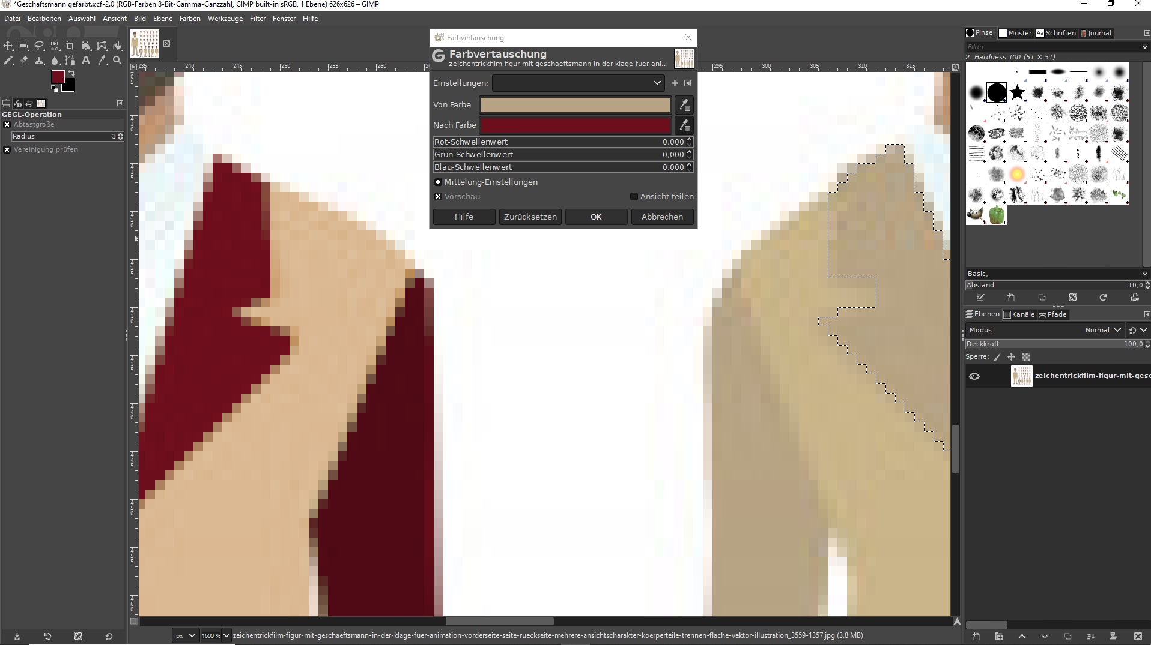Activate the Text tool
Image resolution: width=1151 pixels, height=645 pixels.
tap(86, 61)
